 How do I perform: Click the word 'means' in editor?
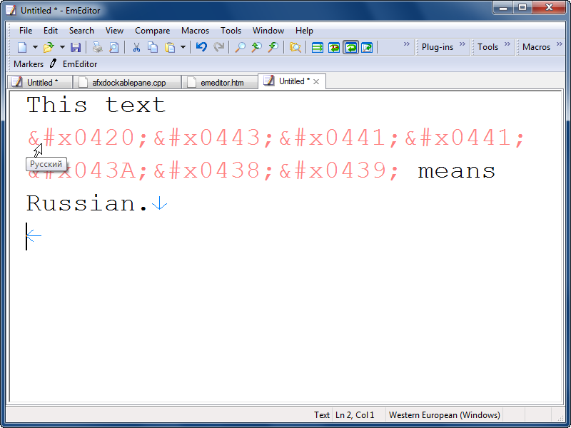point(456,170)
